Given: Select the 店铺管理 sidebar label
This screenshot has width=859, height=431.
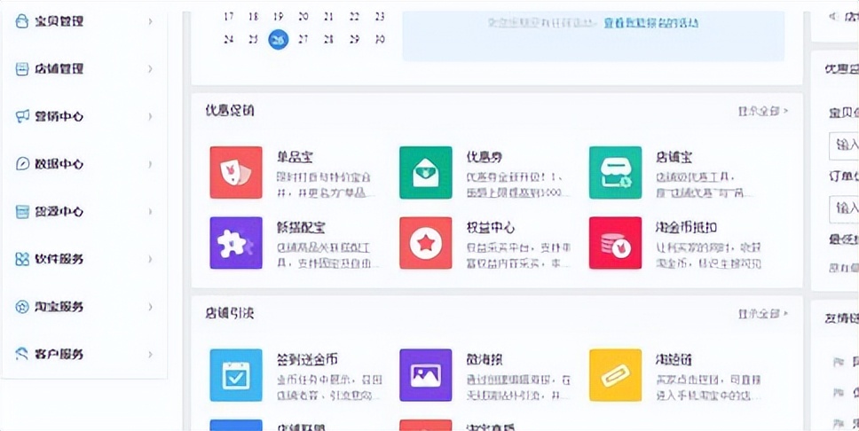Looking at the screenshot, I should (x=59, y=69).
